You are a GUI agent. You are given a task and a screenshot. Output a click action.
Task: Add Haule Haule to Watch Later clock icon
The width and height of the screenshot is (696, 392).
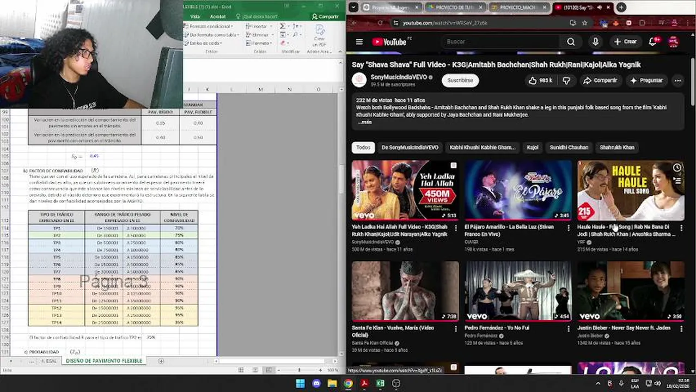coord(677,168)
